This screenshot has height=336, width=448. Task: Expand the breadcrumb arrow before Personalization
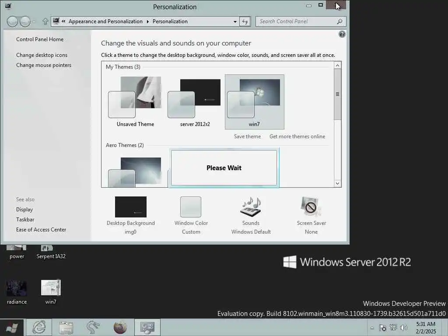[x=148, y=21]
